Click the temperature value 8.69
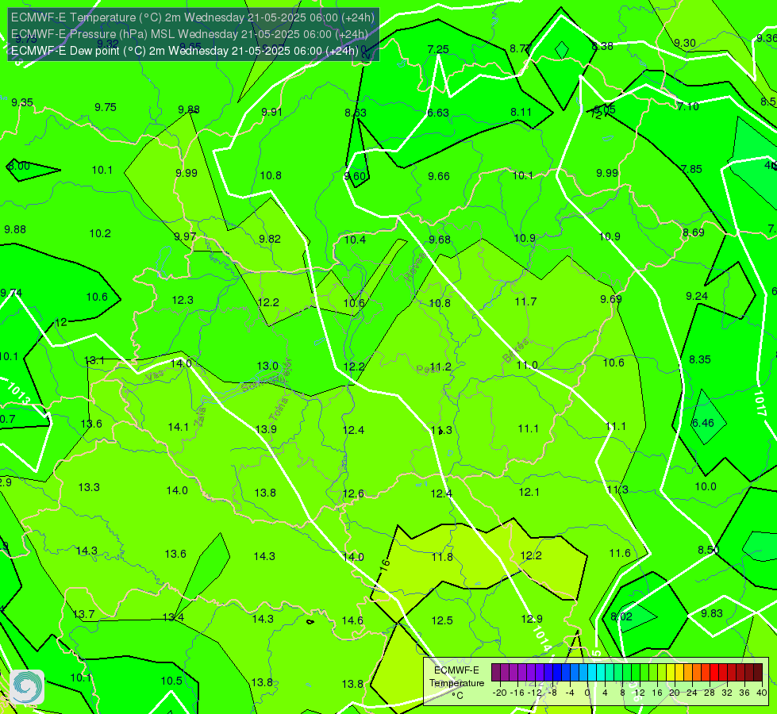This screenshot has width=777, height=714. tap(693, 232)
